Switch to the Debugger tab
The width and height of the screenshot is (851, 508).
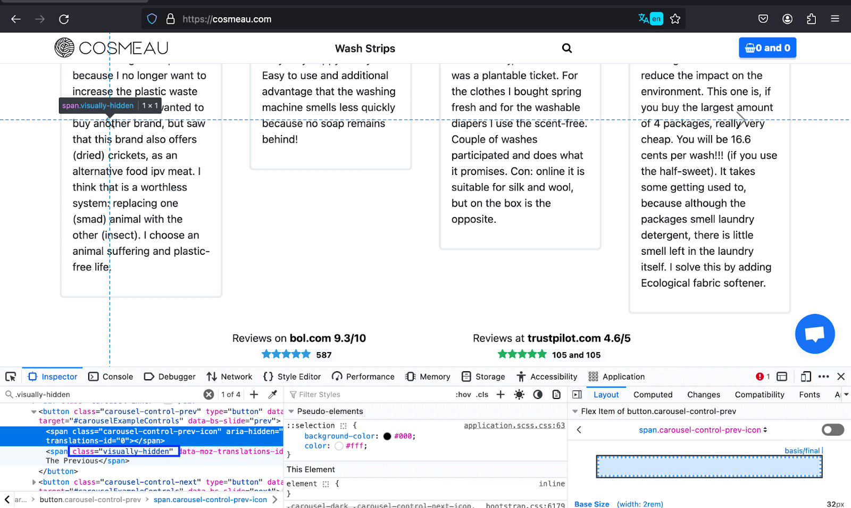(x=170, y=377)
